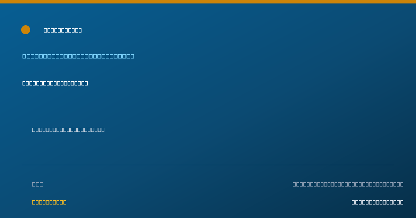The height and width of the screenshot is (218, 416).
Task: Click the bold white subtitle line below headline
Action: 55,83
